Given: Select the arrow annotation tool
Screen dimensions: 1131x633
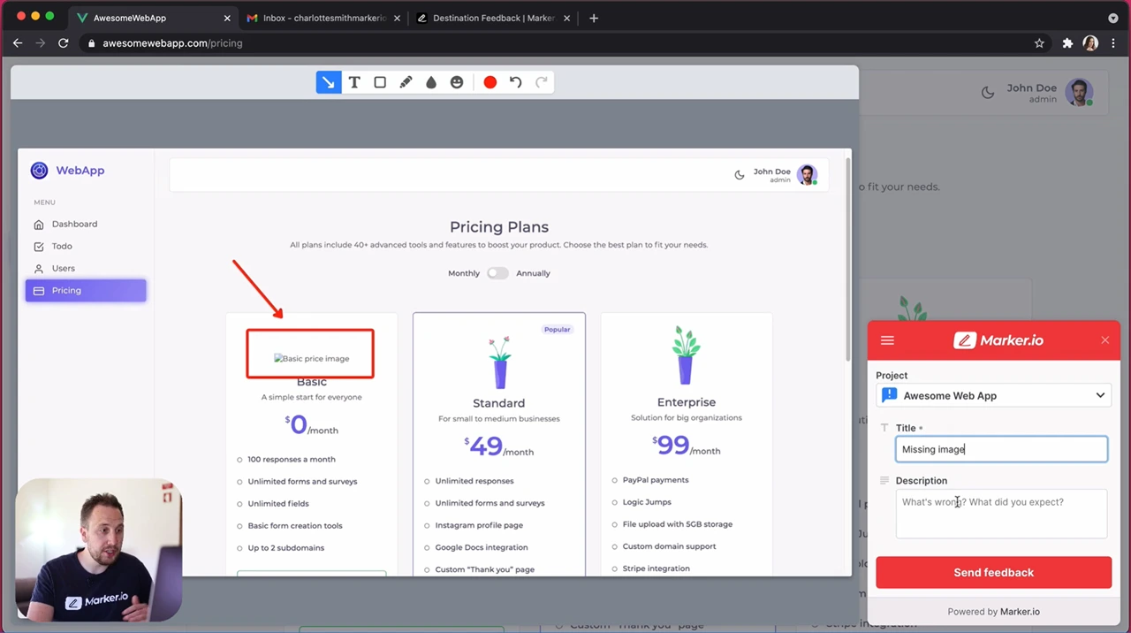Looking at the screenshot, I should pos(329,82).
